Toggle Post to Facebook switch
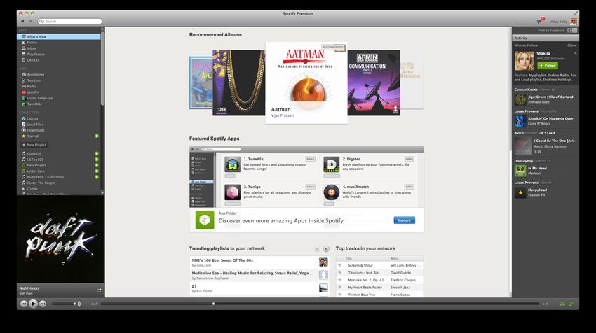Viewport: 596px width, 333px height. pos(571,30)
